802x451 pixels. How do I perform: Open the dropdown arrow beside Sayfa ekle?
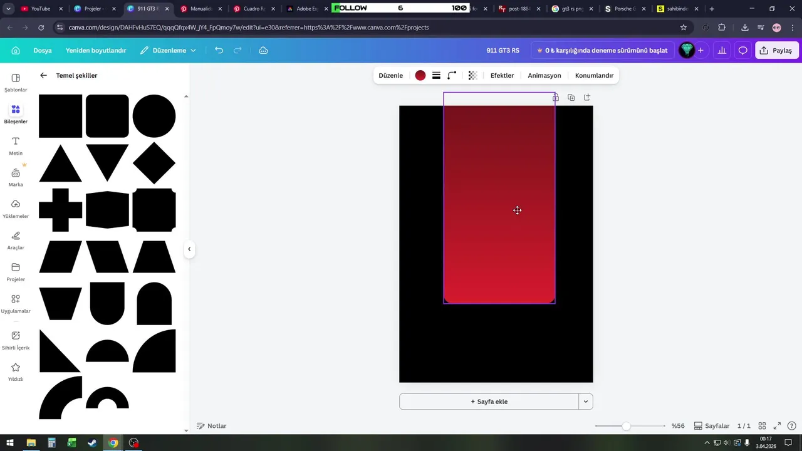coord(585,402)
